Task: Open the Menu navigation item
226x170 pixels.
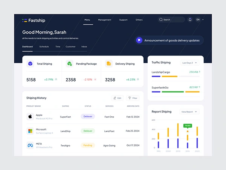Action: click(x=87, y=20)
